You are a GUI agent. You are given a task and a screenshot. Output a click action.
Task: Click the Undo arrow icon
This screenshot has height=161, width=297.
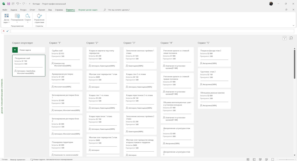(18, 4)
